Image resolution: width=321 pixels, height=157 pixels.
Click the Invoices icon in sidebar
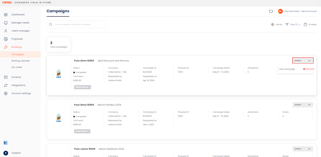click(x=6, y=77)
